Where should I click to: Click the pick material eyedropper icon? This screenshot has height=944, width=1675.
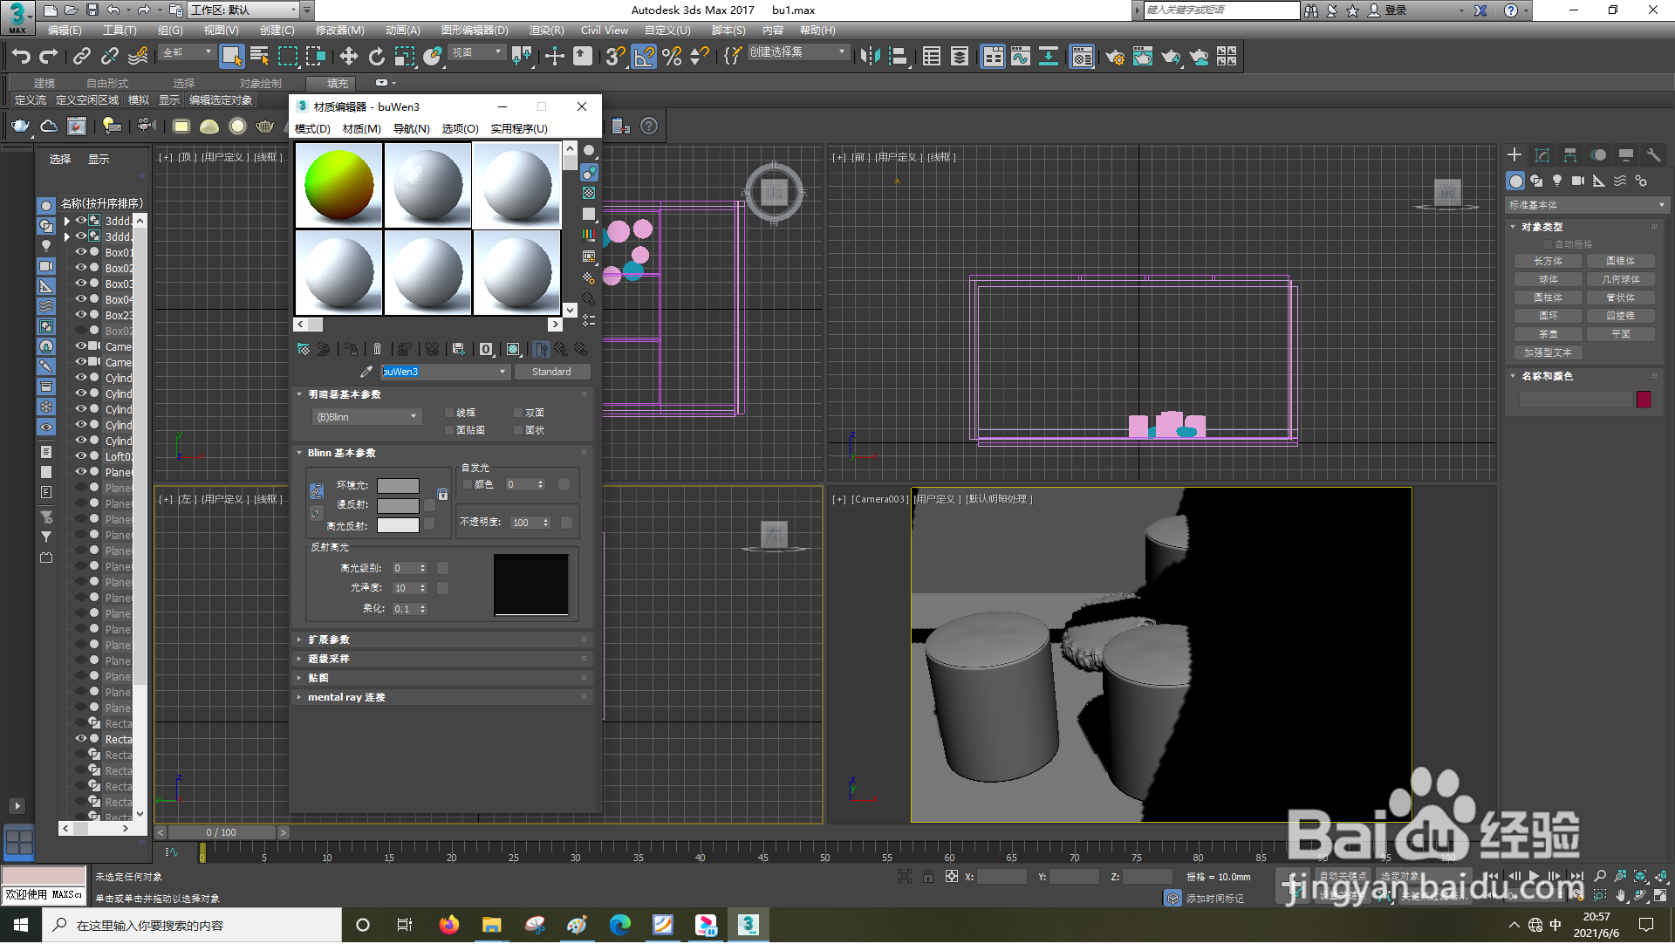pyautogui.click(x=366, y=373)
